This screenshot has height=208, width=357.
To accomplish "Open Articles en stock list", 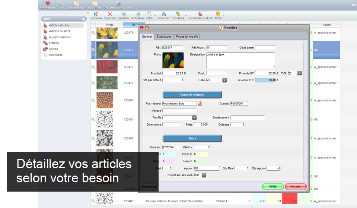I will click(60, 31).
